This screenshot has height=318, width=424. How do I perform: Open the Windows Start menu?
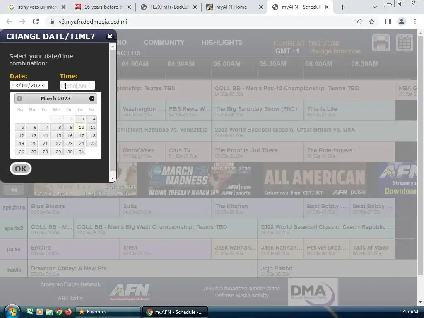click(x=12, y=311)
